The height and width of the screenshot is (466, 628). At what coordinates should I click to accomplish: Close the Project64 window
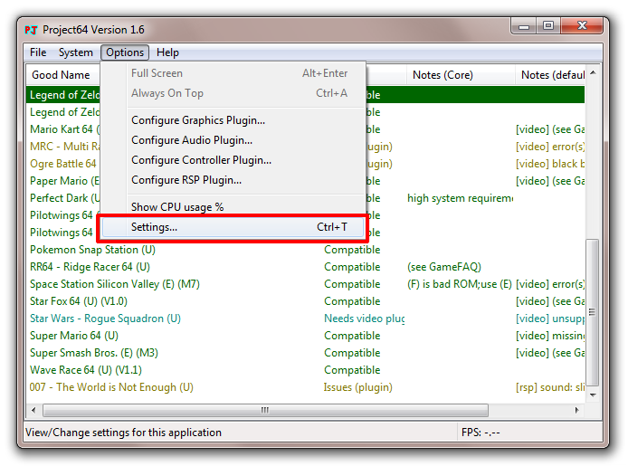pyautogui.click(x=582, y=26)
